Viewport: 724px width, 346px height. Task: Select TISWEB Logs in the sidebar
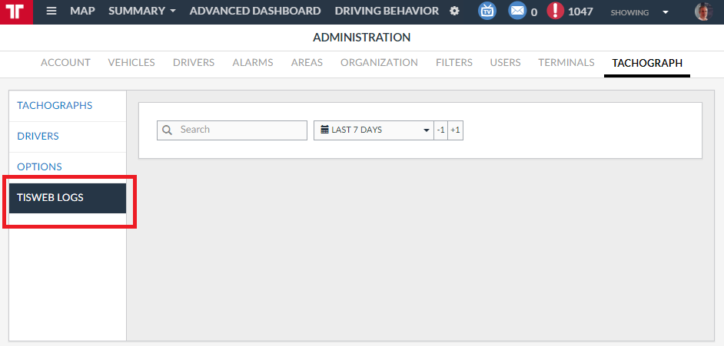51,198
